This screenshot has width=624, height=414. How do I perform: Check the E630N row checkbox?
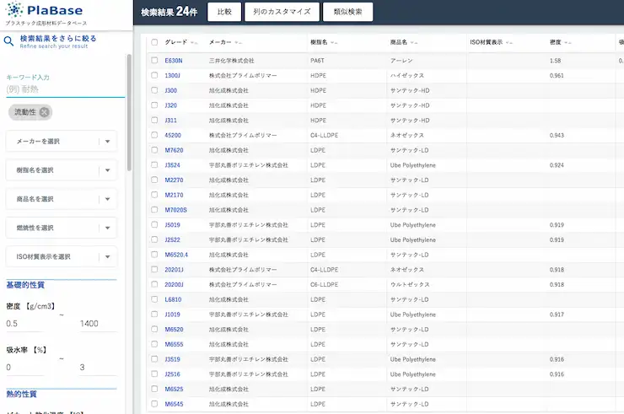click(154, 60)
